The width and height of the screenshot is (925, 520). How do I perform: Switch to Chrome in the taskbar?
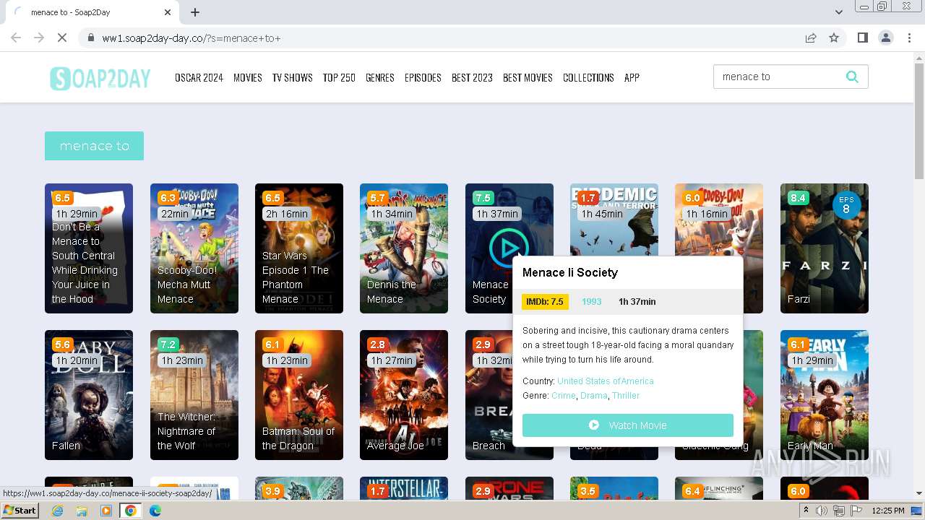[x=131, y=511]
